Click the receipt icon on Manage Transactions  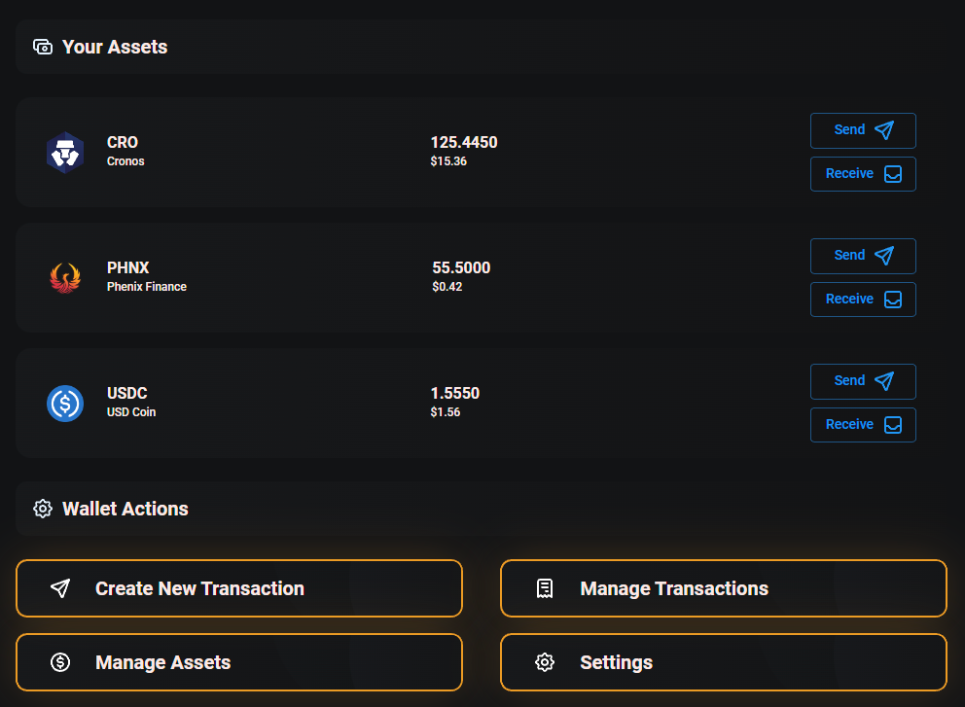click(x=545, y=588)
